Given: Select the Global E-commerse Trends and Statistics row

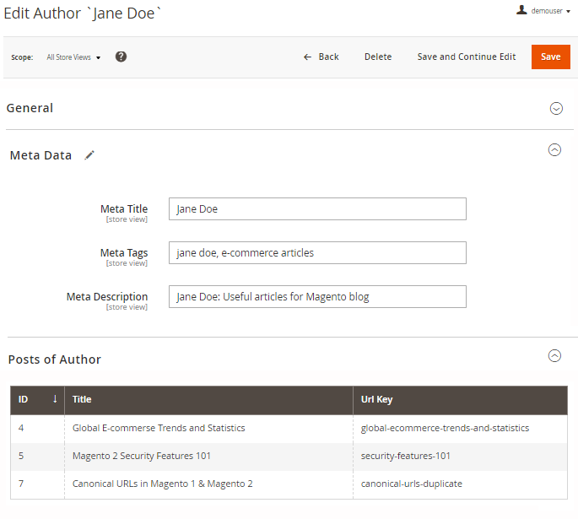Looking at the screenshot, I should (x=159, y=428).
